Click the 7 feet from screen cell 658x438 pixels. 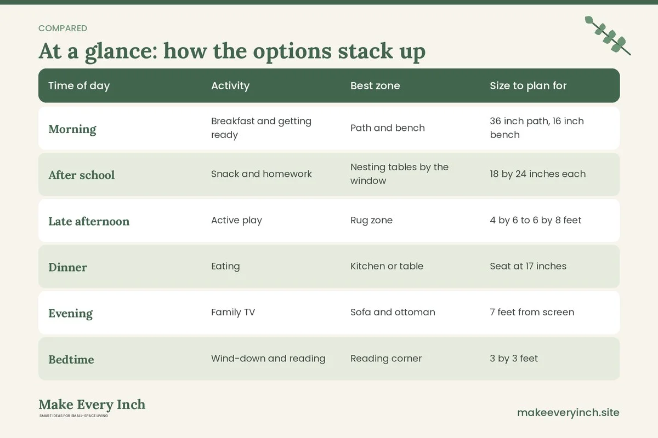[532, 312]
